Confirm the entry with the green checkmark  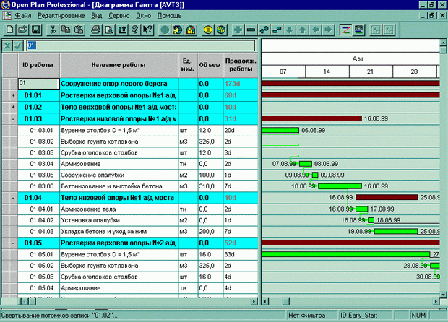(18, 46)
